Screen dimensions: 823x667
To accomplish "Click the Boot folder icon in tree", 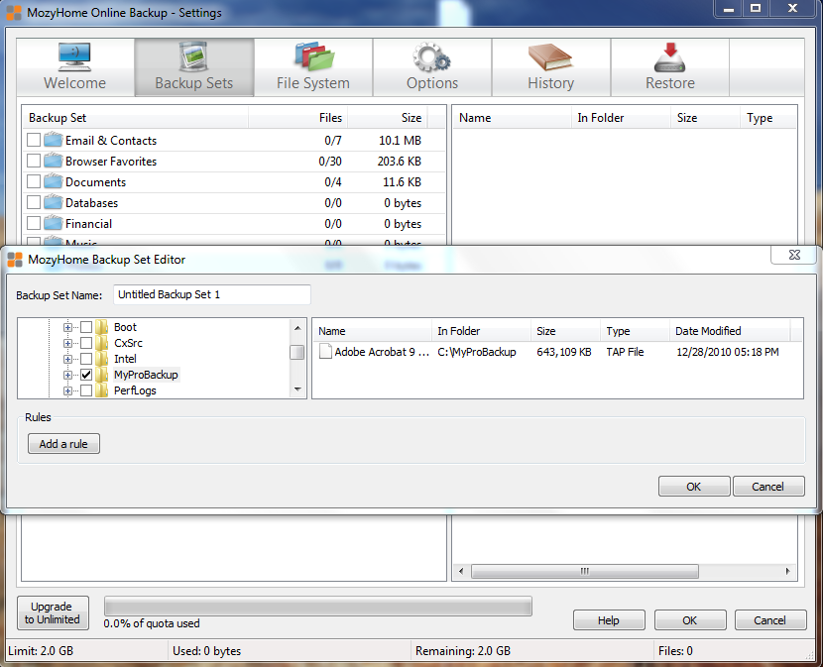I will [102, 327].
